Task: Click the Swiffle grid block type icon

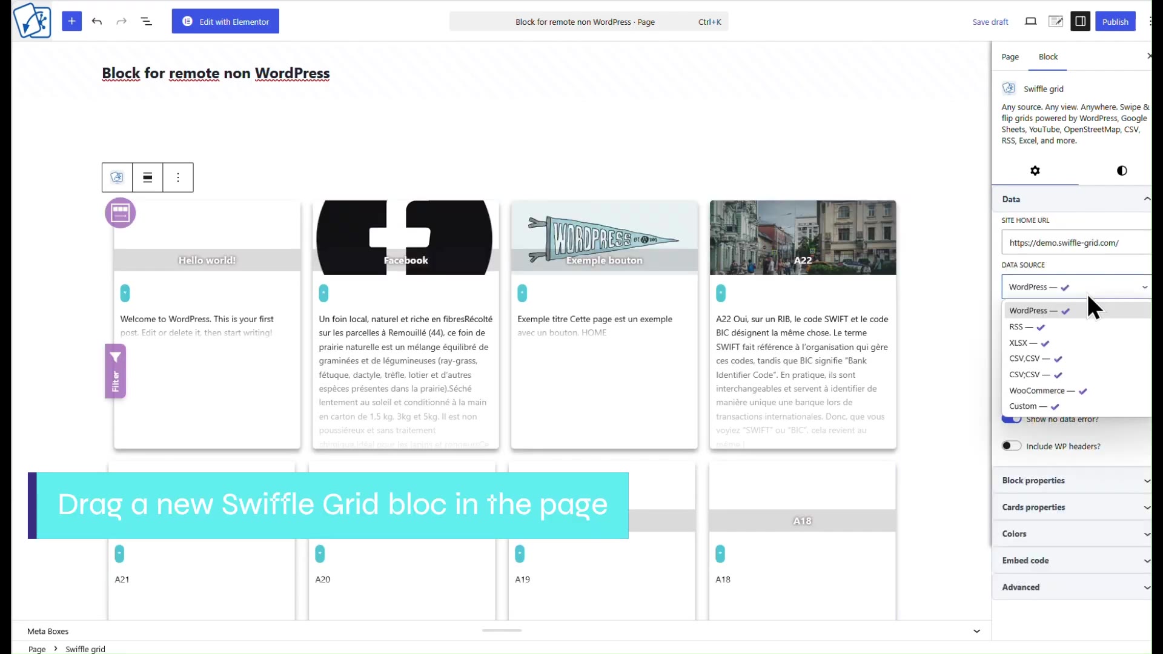Action: [117, 177]
